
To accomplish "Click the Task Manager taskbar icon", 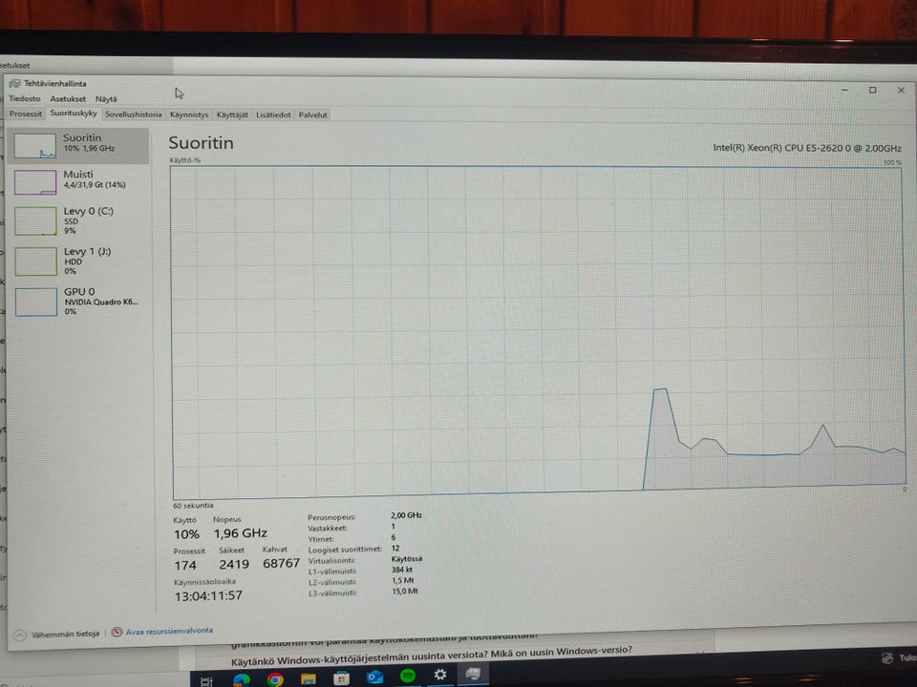I will [x=473, y=674].
